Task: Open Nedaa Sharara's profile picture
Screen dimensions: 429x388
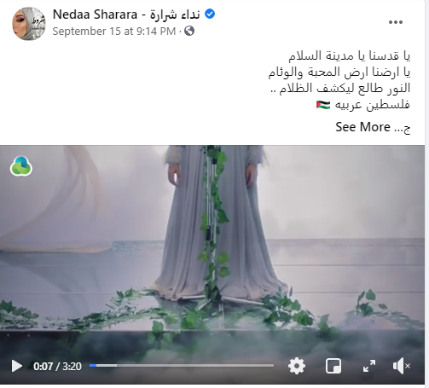Action: [29, 24]
